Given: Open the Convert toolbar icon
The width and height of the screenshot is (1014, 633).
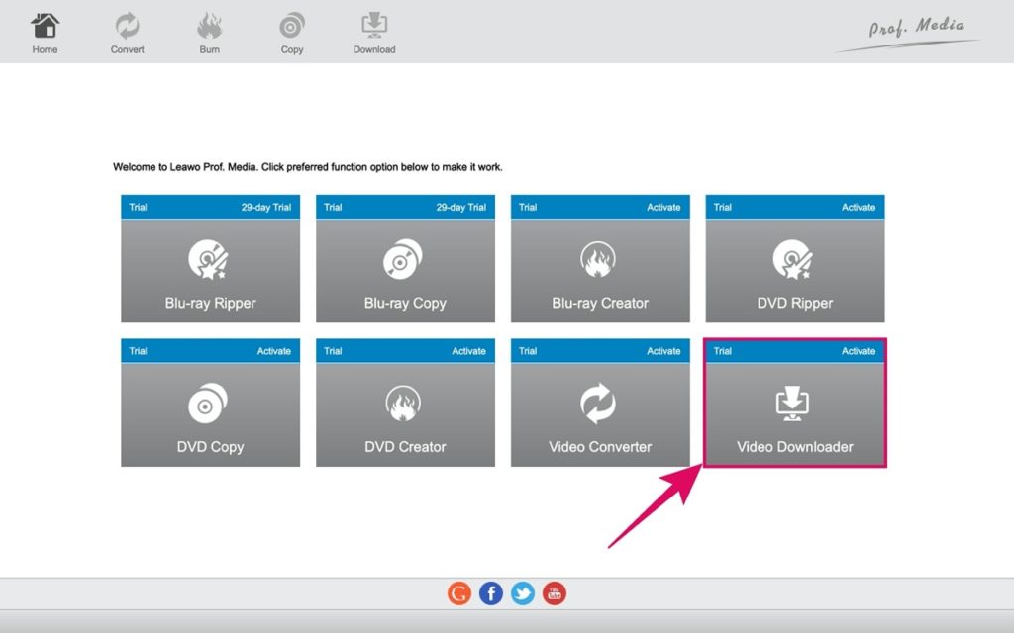Looking at the screenshot, I should pyautogui.click(x=127, y=27).
